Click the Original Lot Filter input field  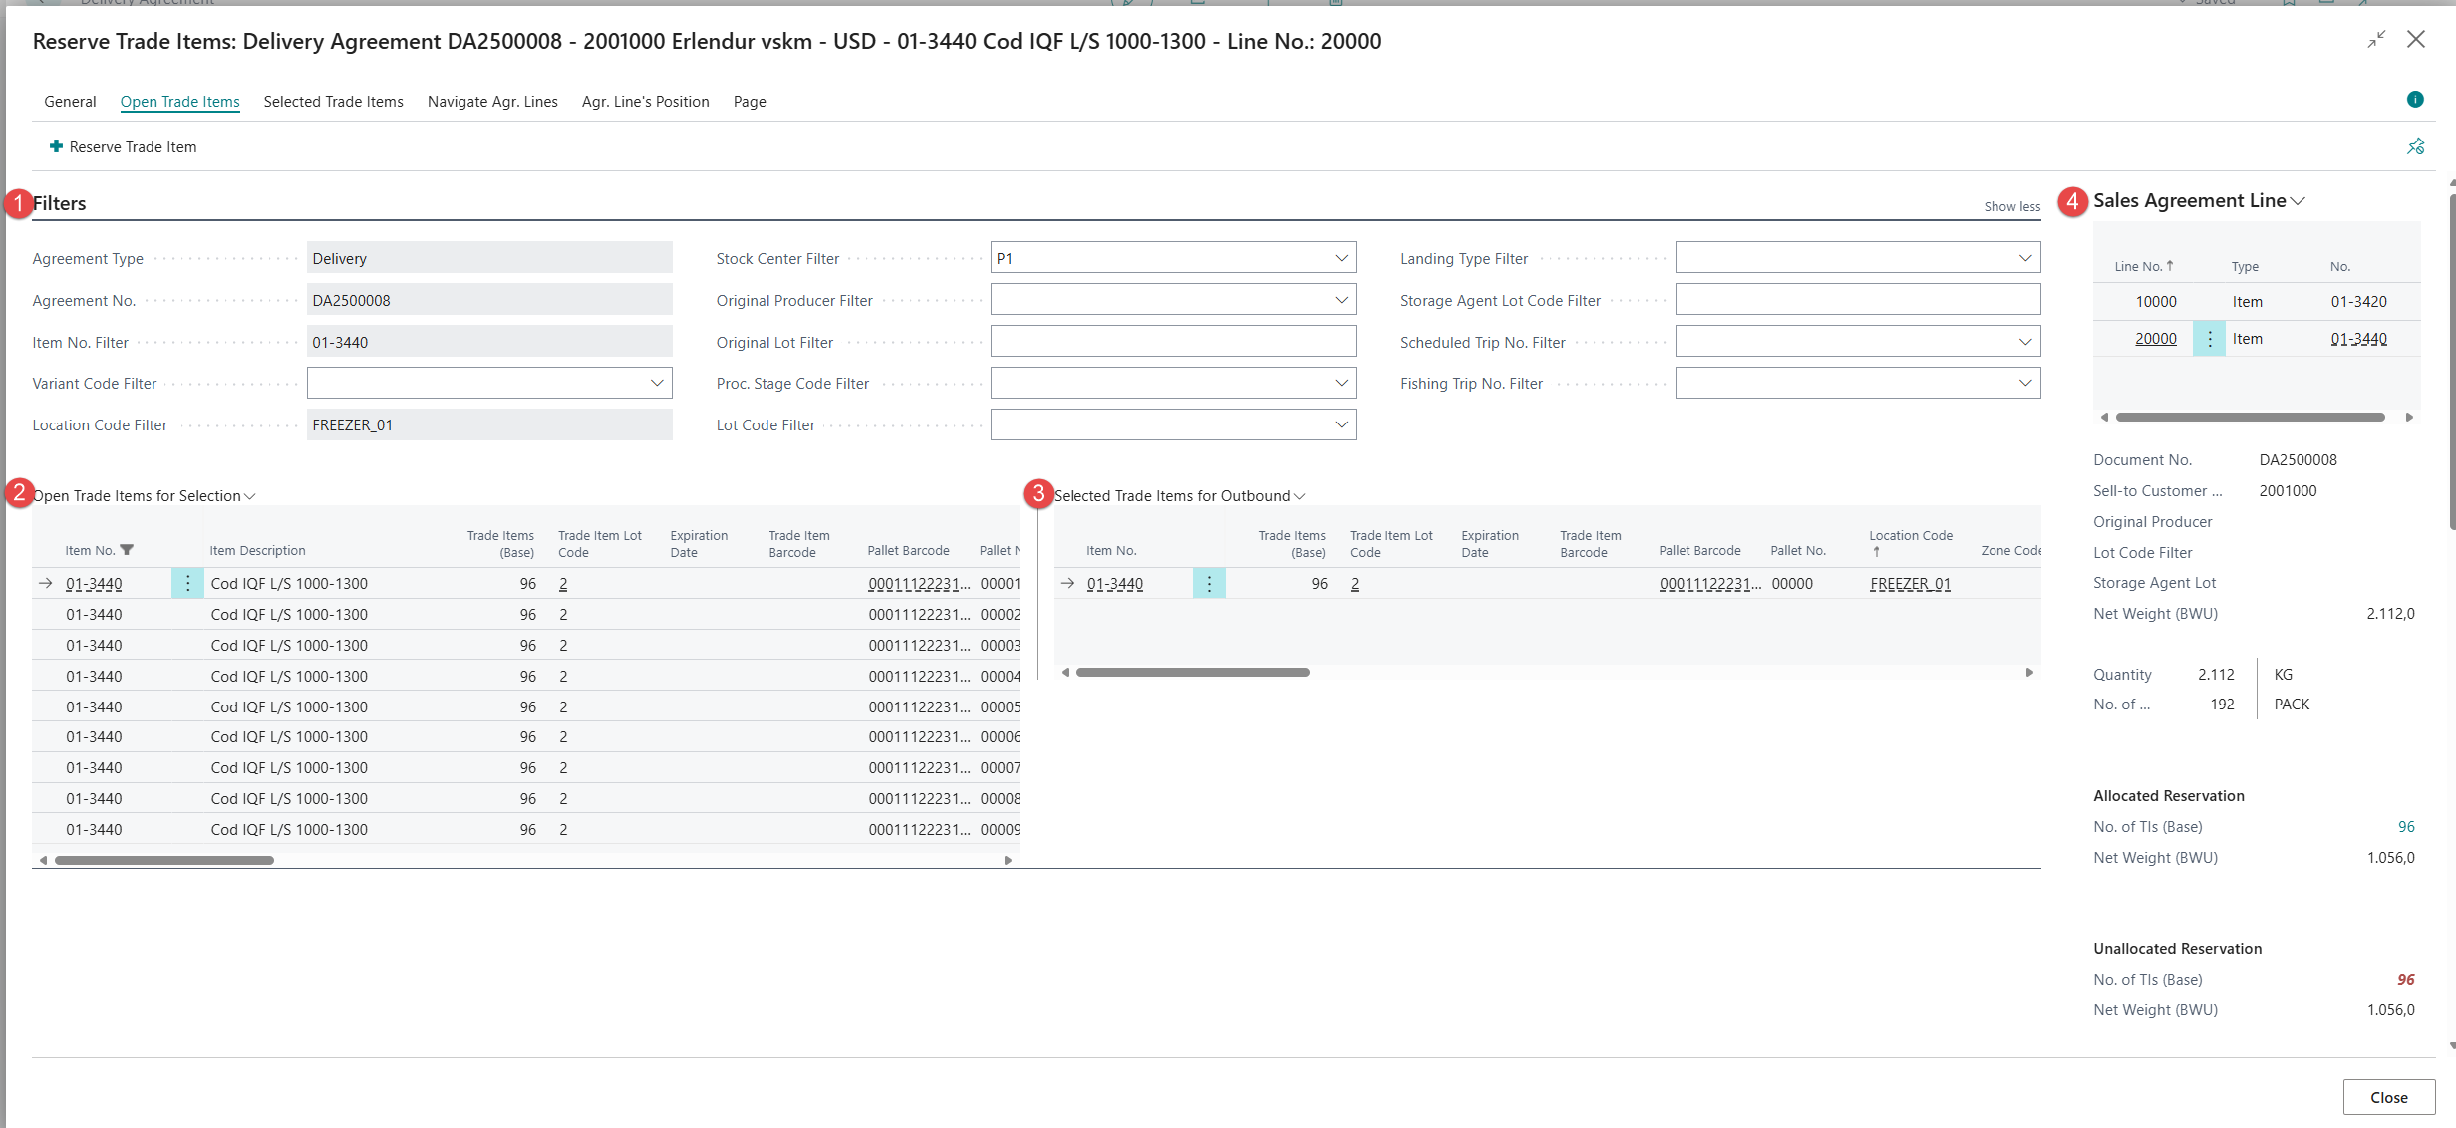[x=1172, y=342]
